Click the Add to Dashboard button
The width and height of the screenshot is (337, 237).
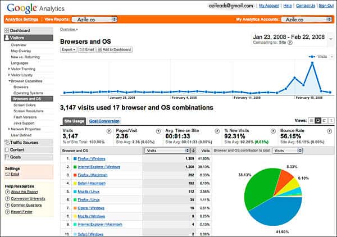pos(115,49)
